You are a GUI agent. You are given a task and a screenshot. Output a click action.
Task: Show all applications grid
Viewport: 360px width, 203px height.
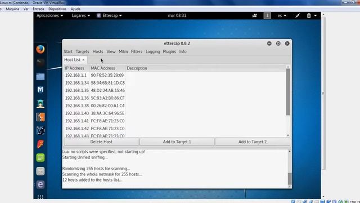tap(40, 197)
